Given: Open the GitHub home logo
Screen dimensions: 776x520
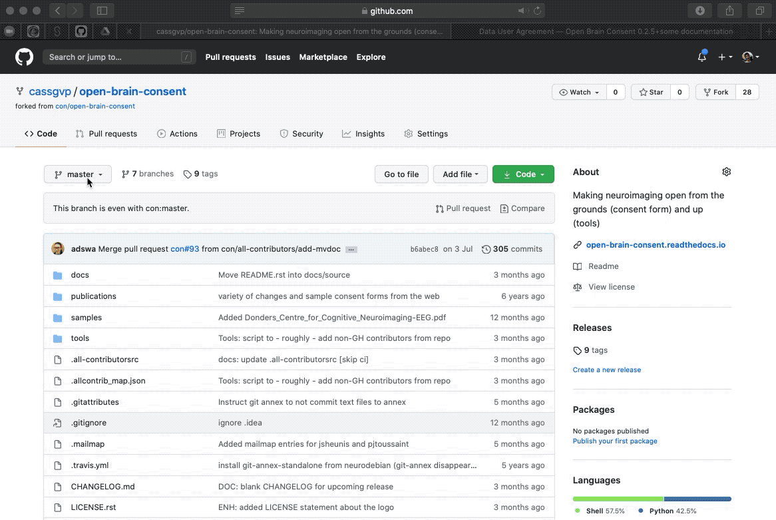Looking at the screenshot, I should click(x=24, y=57).
